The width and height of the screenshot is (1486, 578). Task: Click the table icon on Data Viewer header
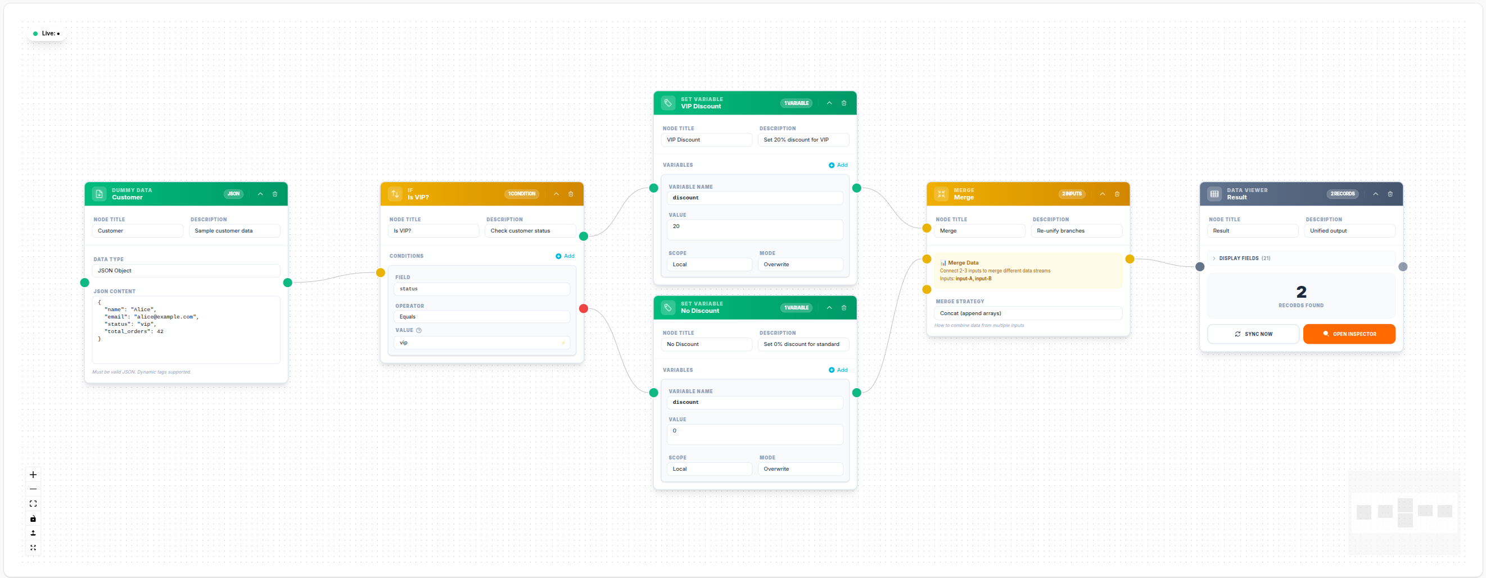[1215, 194]
